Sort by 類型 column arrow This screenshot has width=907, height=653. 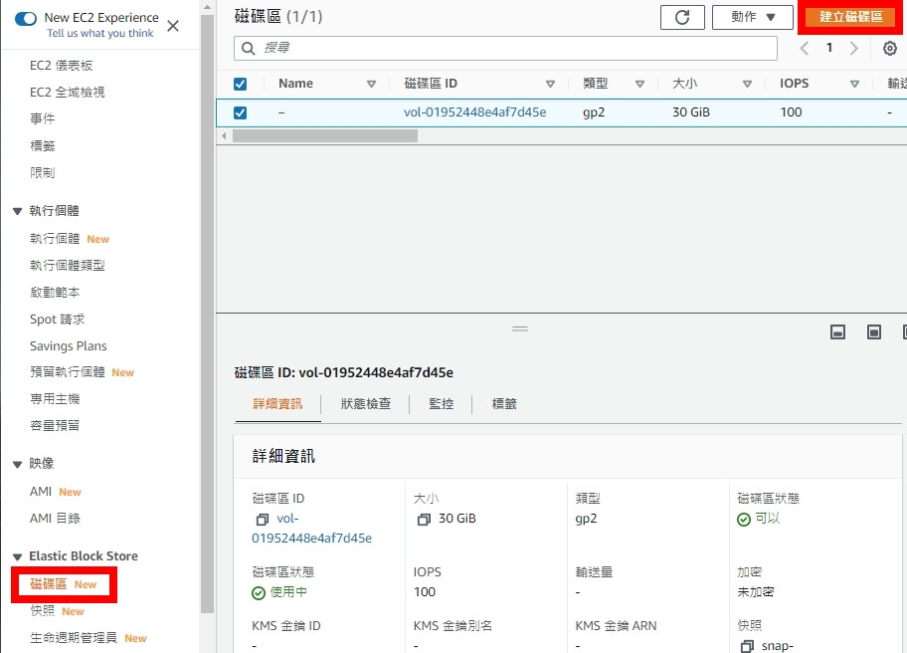[x=639, y=84]
